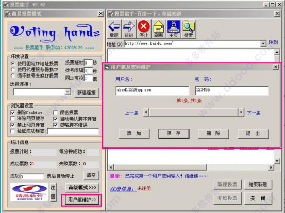Expand 高级模式>>> advanced mode panel
Image resolution: width=285 pixels, height=213 pixels.
click(82, 188)
